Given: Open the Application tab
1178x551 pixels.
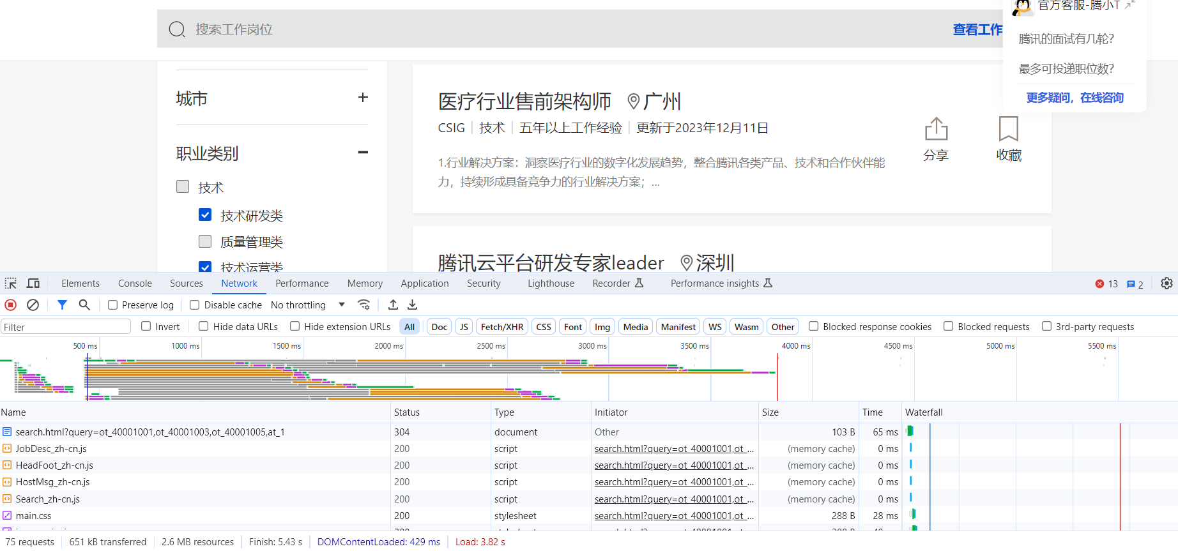Looking at the screenshot, I should (x=425, y=283).
